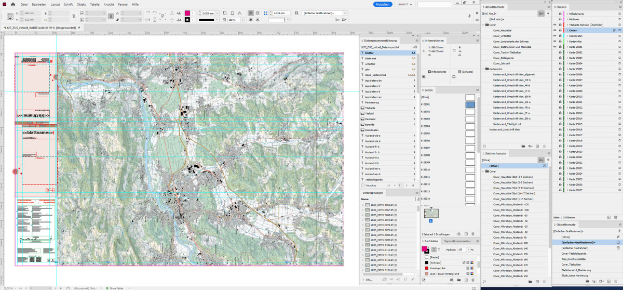Open the stroke style line dropdown
This screenshot has height=290, width=623.
pos(217,20)
